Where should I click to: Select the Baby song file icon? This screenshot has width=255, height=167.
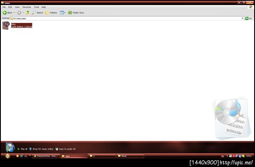tap(6, 25)
